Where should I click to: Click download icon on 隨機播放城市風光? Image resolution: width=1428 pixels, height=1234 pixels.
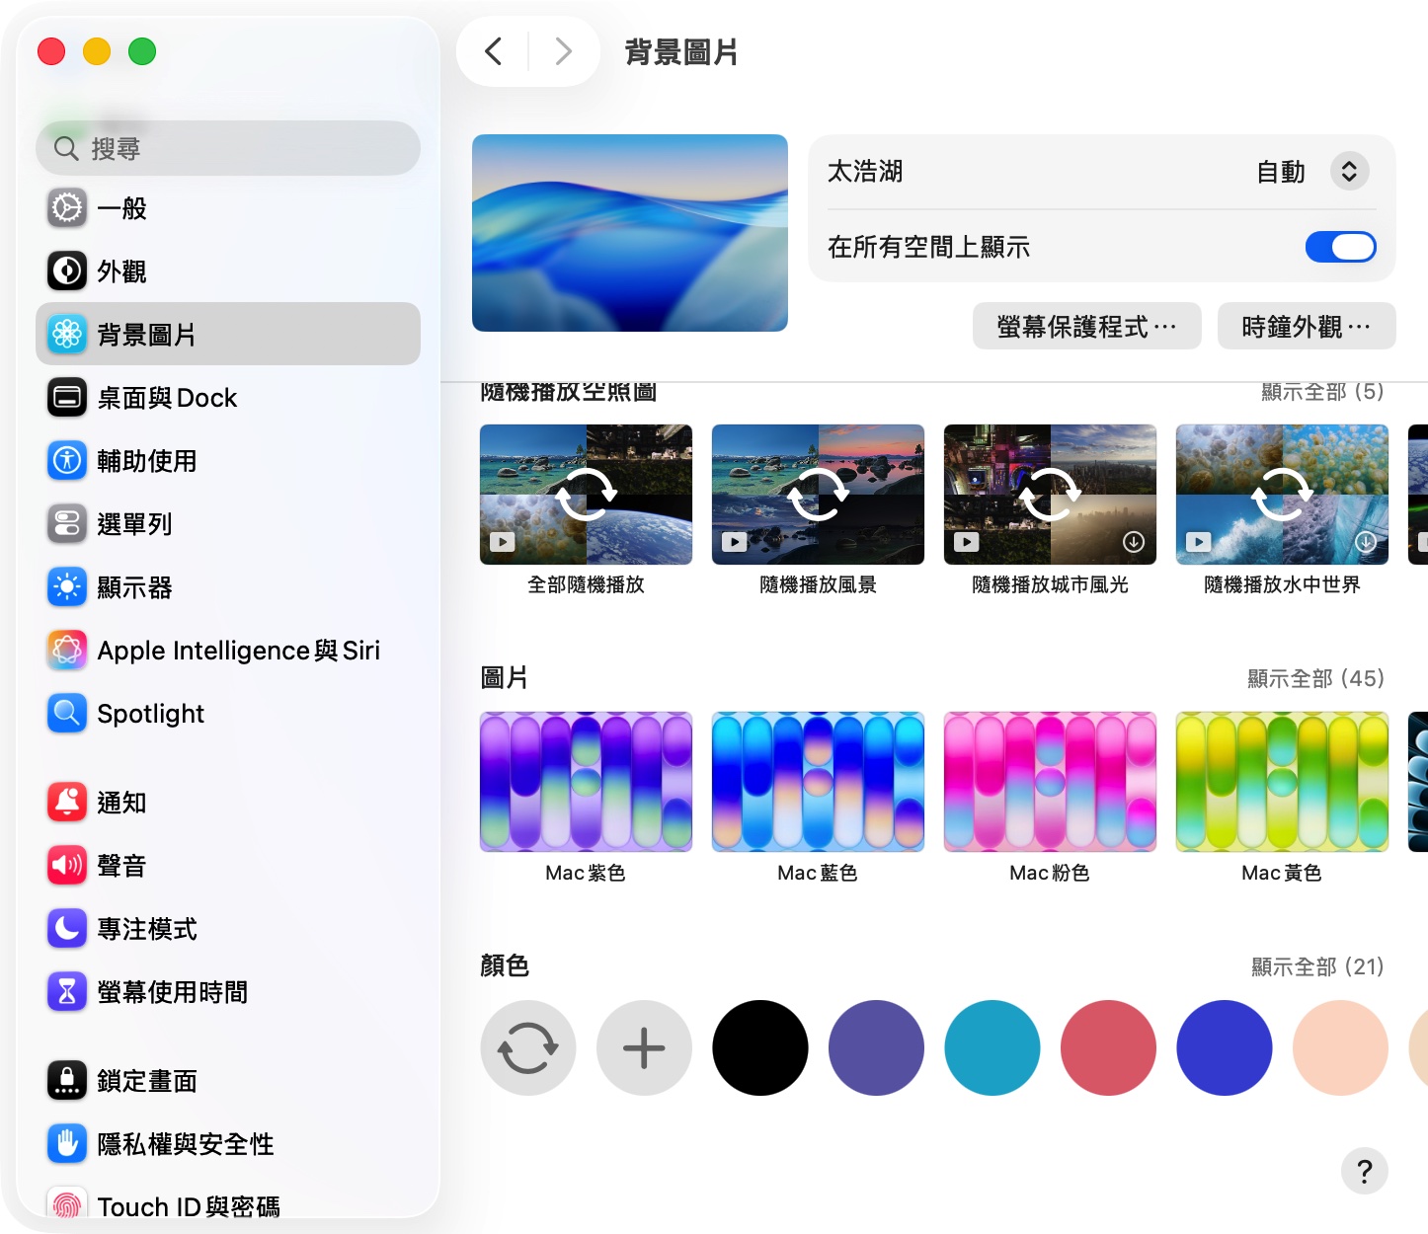coord(1134,541)
